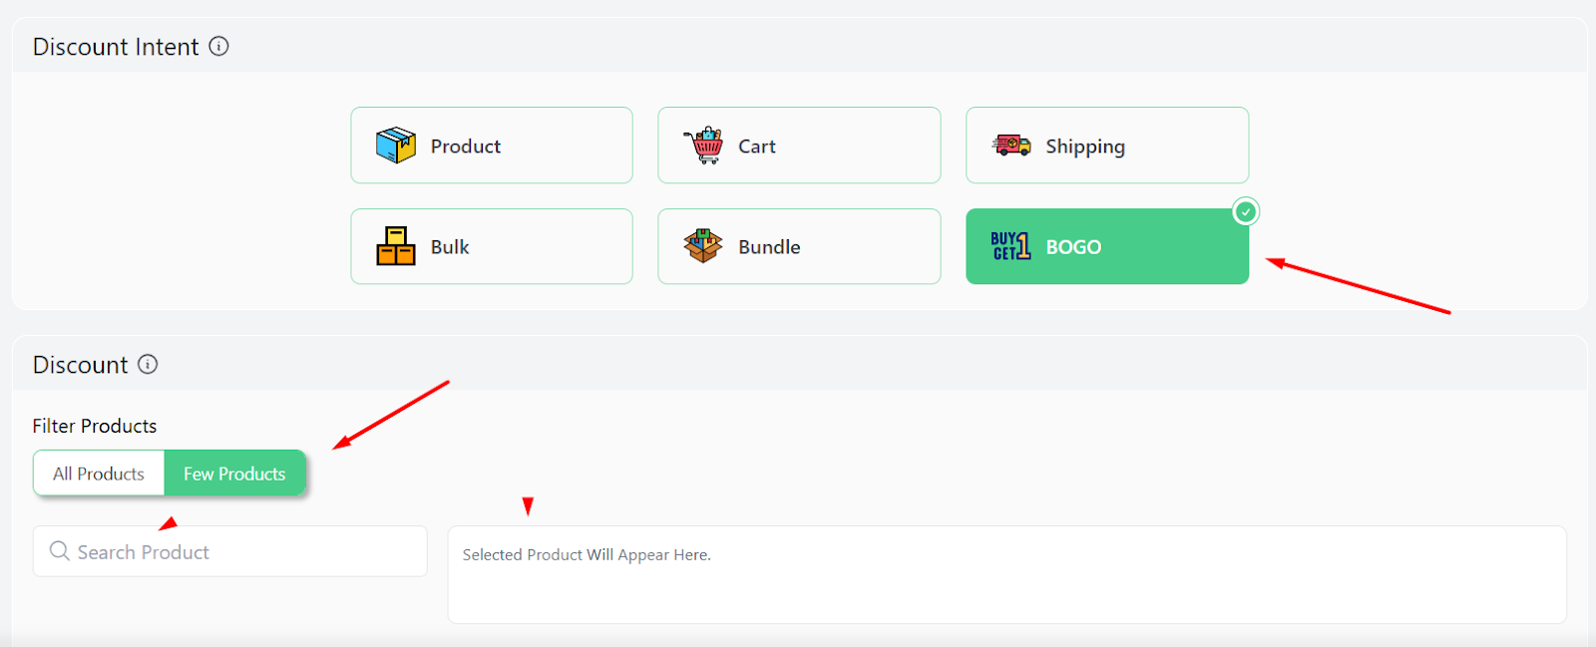
Task: Switch filter to All Products
Action: pyautogui.click(x=99, y=474)
